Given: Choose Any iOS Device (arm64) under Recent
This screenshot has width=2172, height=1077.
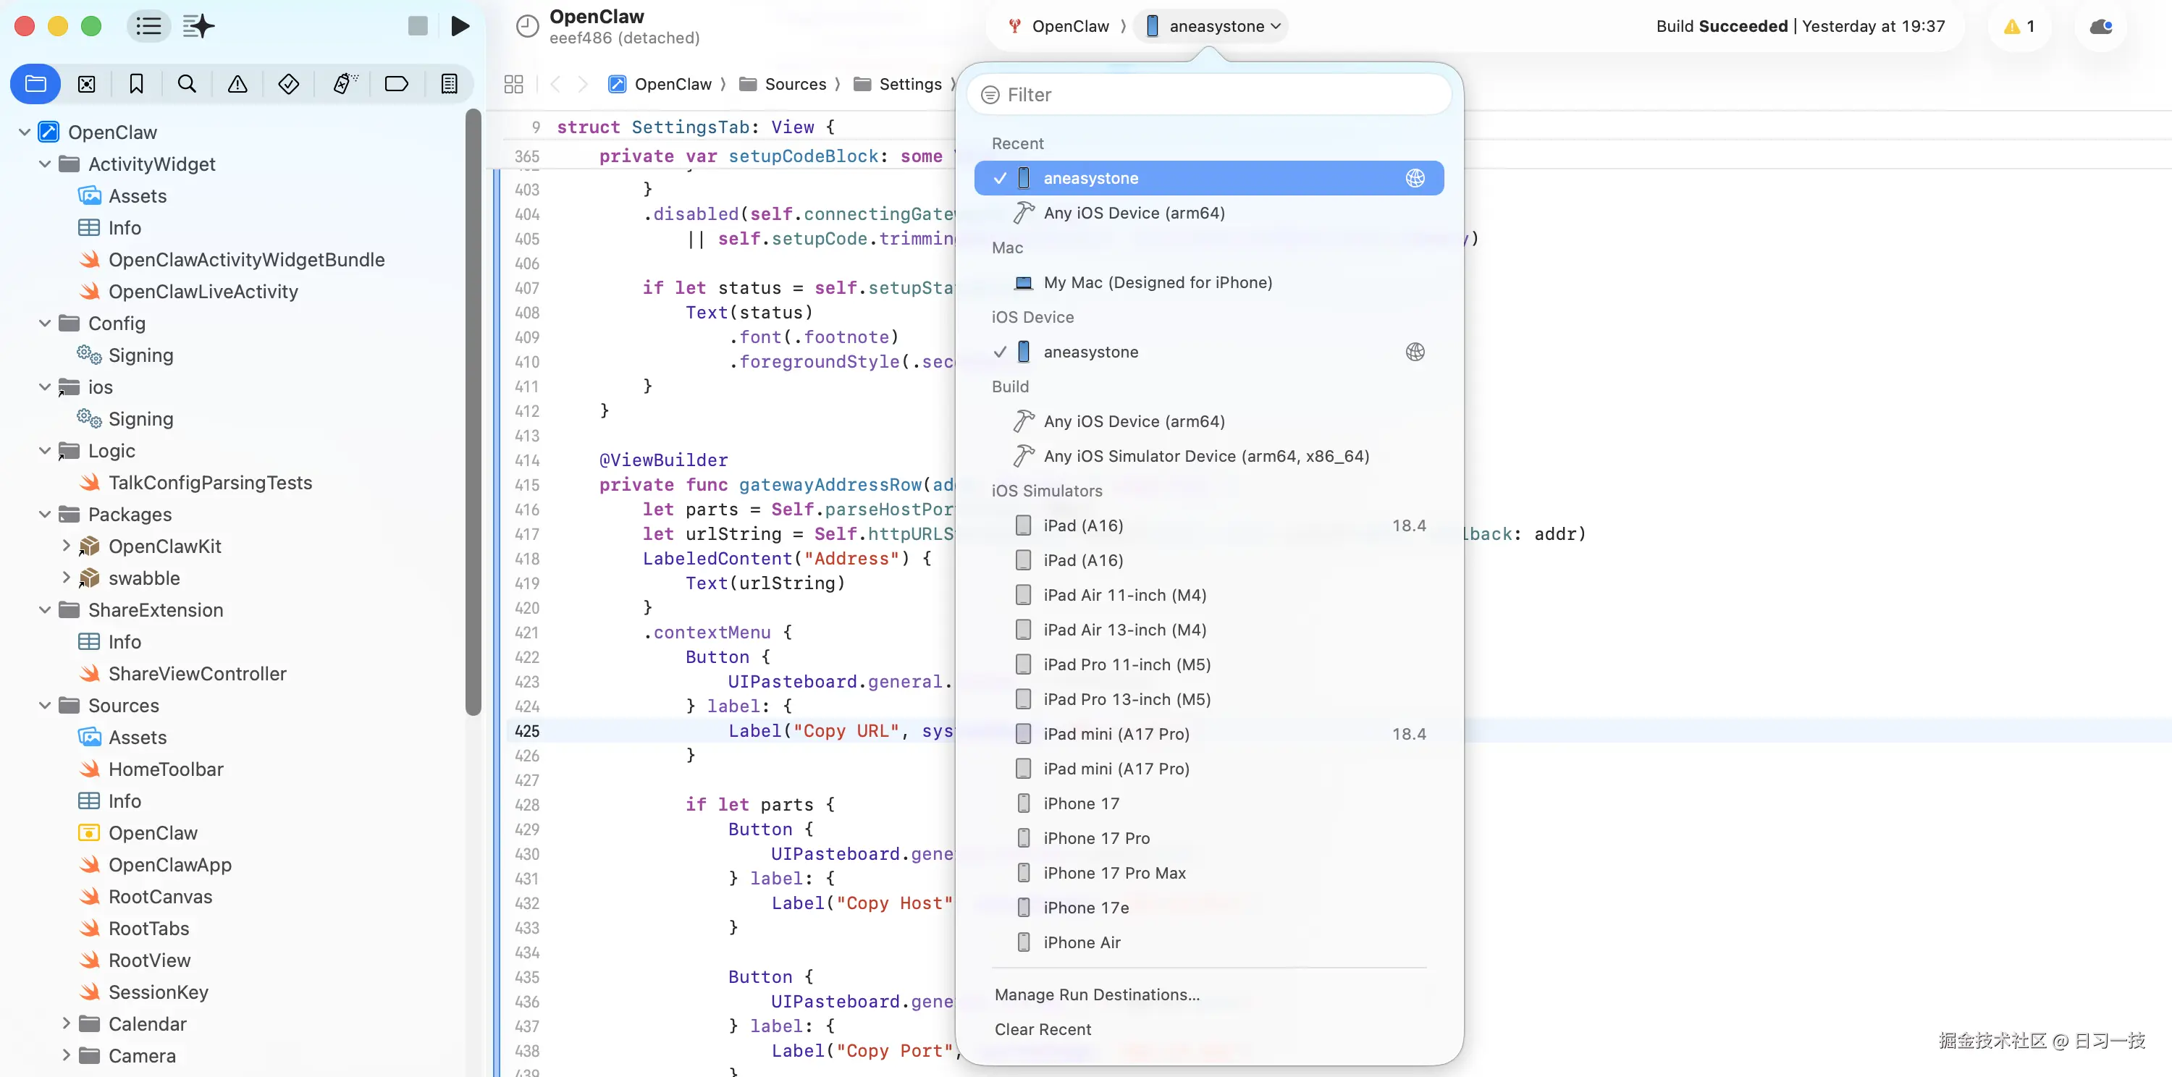Looking at the screenshot, I should [x=1208, y=214].
